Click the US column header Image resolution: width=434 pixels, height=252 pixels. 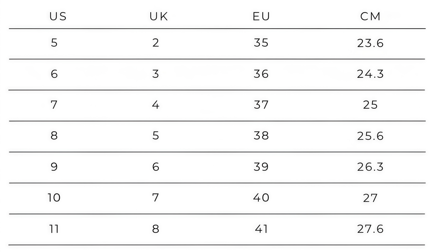pyautogui.click(x=58, y=17)
